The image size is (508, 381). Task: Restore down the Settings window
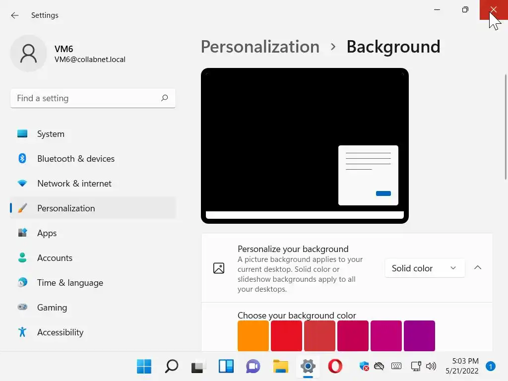[465, 10]
